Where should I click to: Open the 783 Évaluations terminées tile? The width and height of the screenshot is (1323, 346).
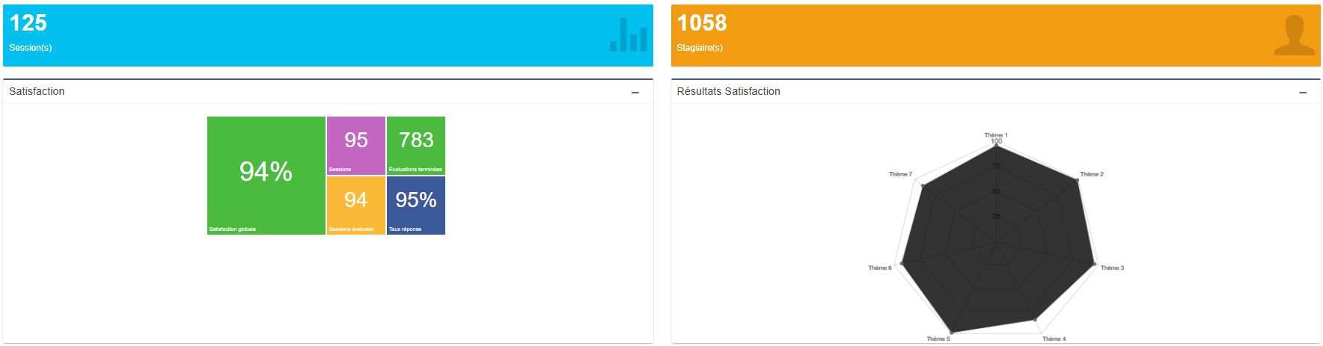point(416,145)
